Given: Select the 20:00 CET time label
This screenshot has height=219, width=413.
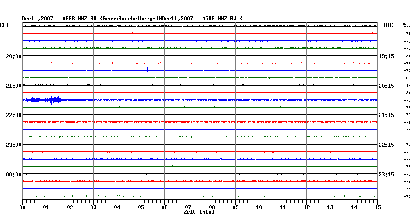Looking at the screenshot, I should pos(14,56).
